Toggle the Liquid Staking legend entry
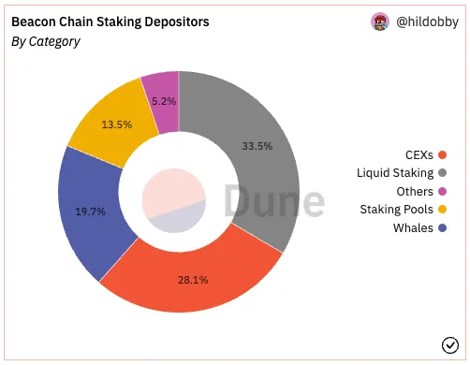The height and width of the screenshot is (365, 470). [x=402, y=173]
